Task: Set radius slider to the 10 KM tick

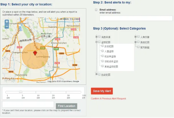Action: click(36, 92)
